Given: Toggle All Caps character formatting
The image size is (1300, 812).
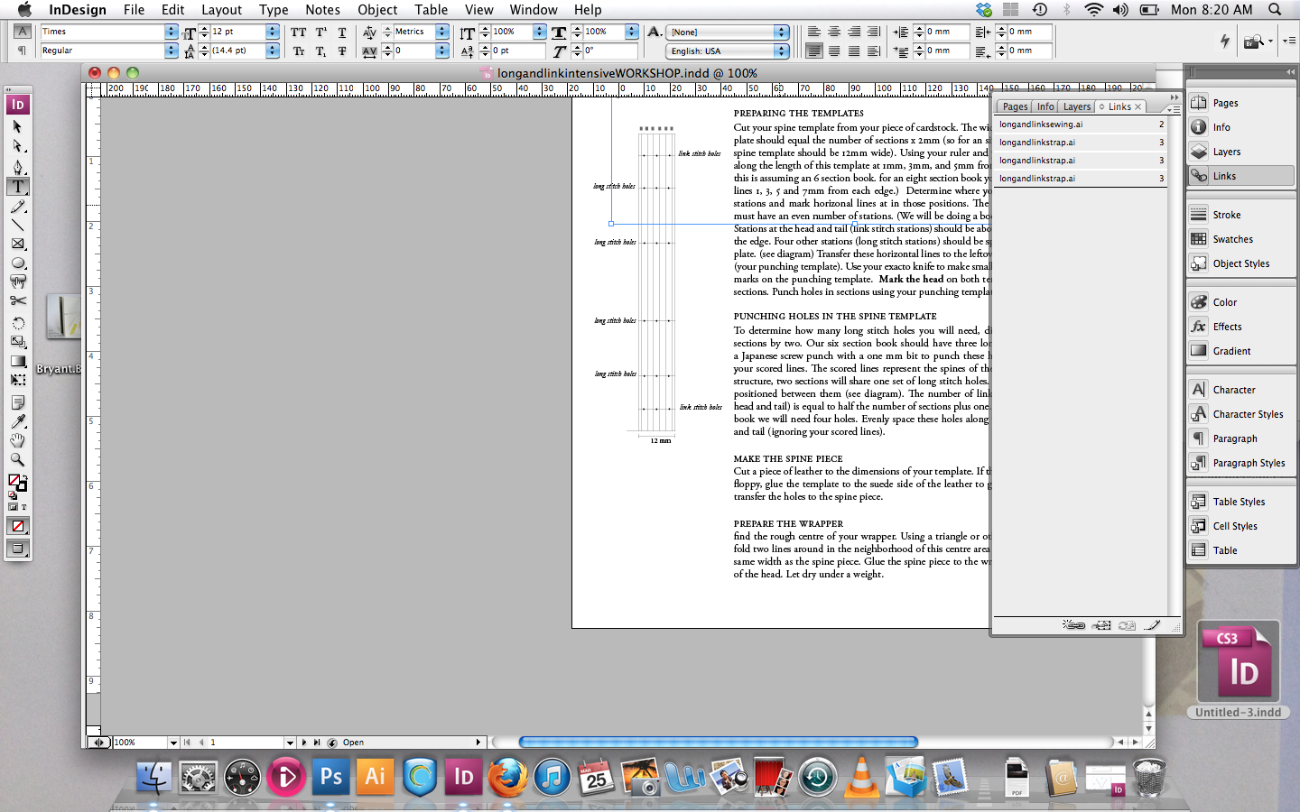Looking at the screenshot, I should click(x=298, y=31).
